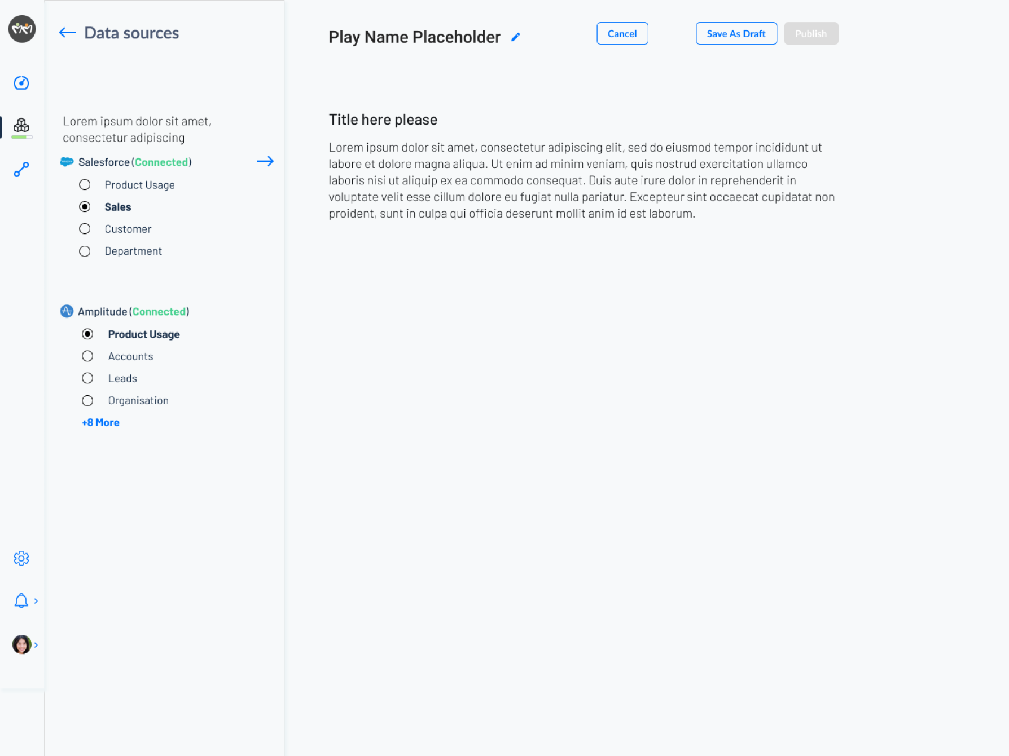The width and height of the screenshot is (1009, 756).
Task: Open settings gear in sidebar
Action: click(21, 558)
